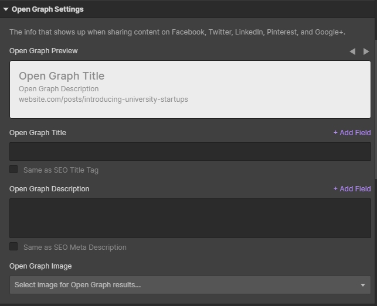Enable Same as SEO Title Tag
The height and width of the screenshot is (306, 377).
coord(13,169)
